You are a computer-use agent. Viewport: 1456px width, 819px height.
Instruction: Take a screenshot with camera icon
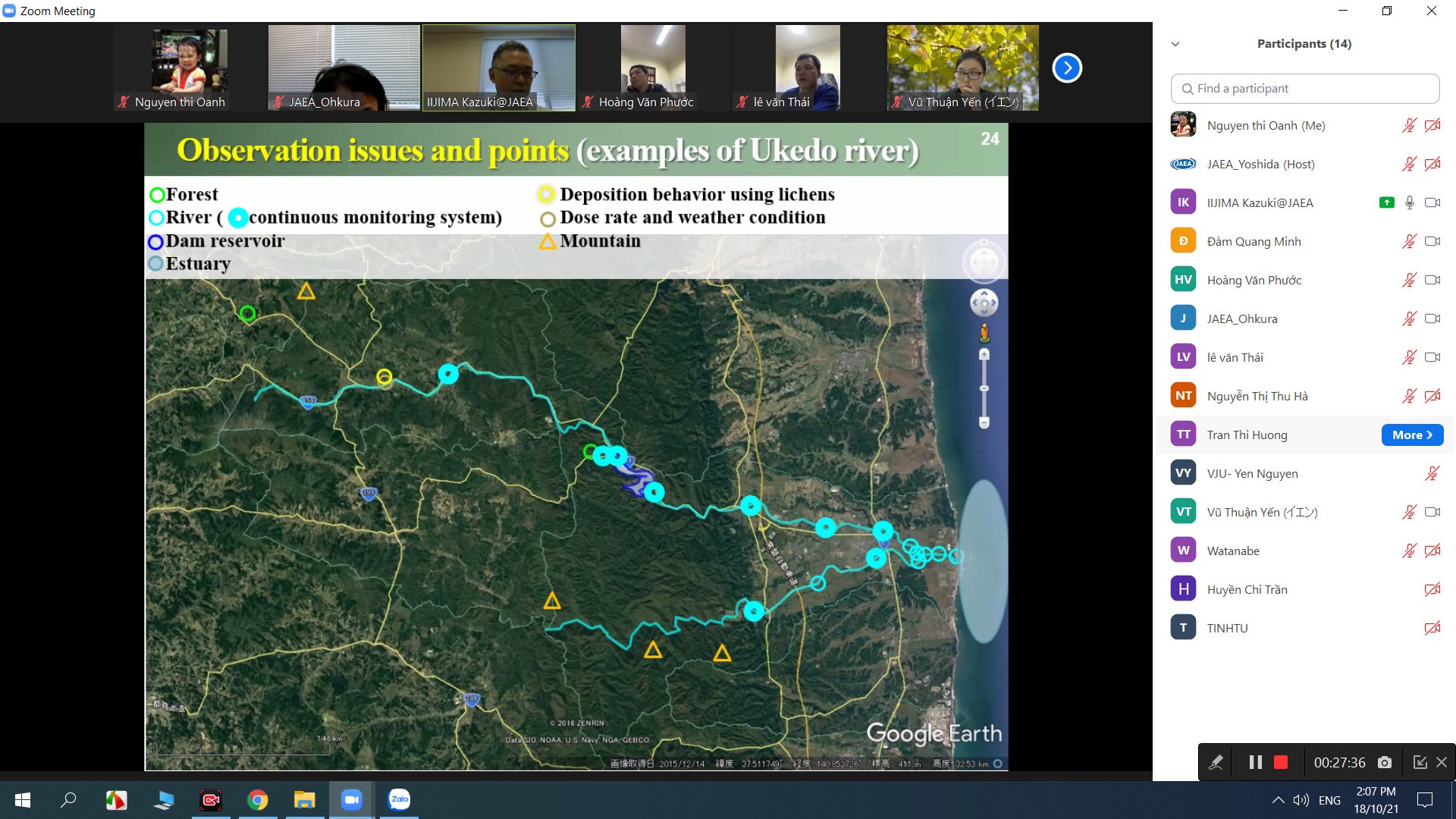(1385, 762)
